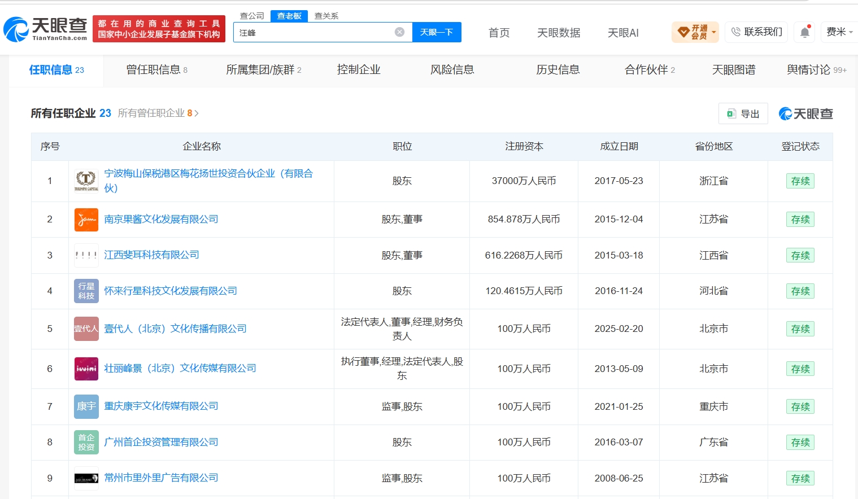
Task: Open 壮丽峰景（北京）文化传媒有限公司 link
Action: (x=180, y=368)
